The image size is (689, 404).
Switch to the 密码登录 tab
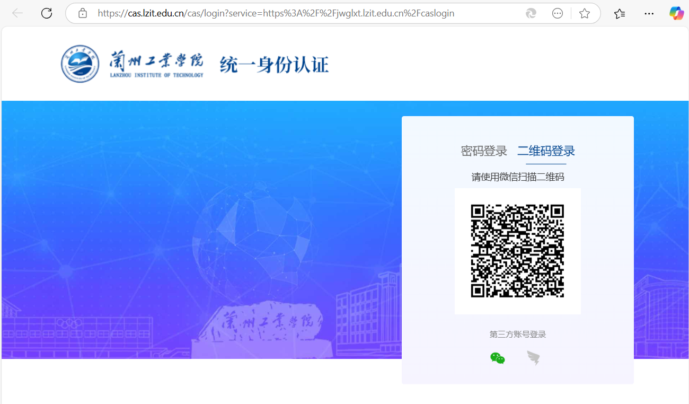[x=484, y=151]
